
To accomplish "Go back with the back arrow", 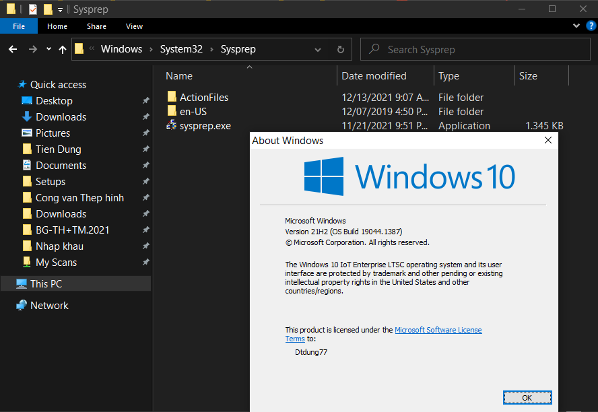I will (x=13, y=49).
